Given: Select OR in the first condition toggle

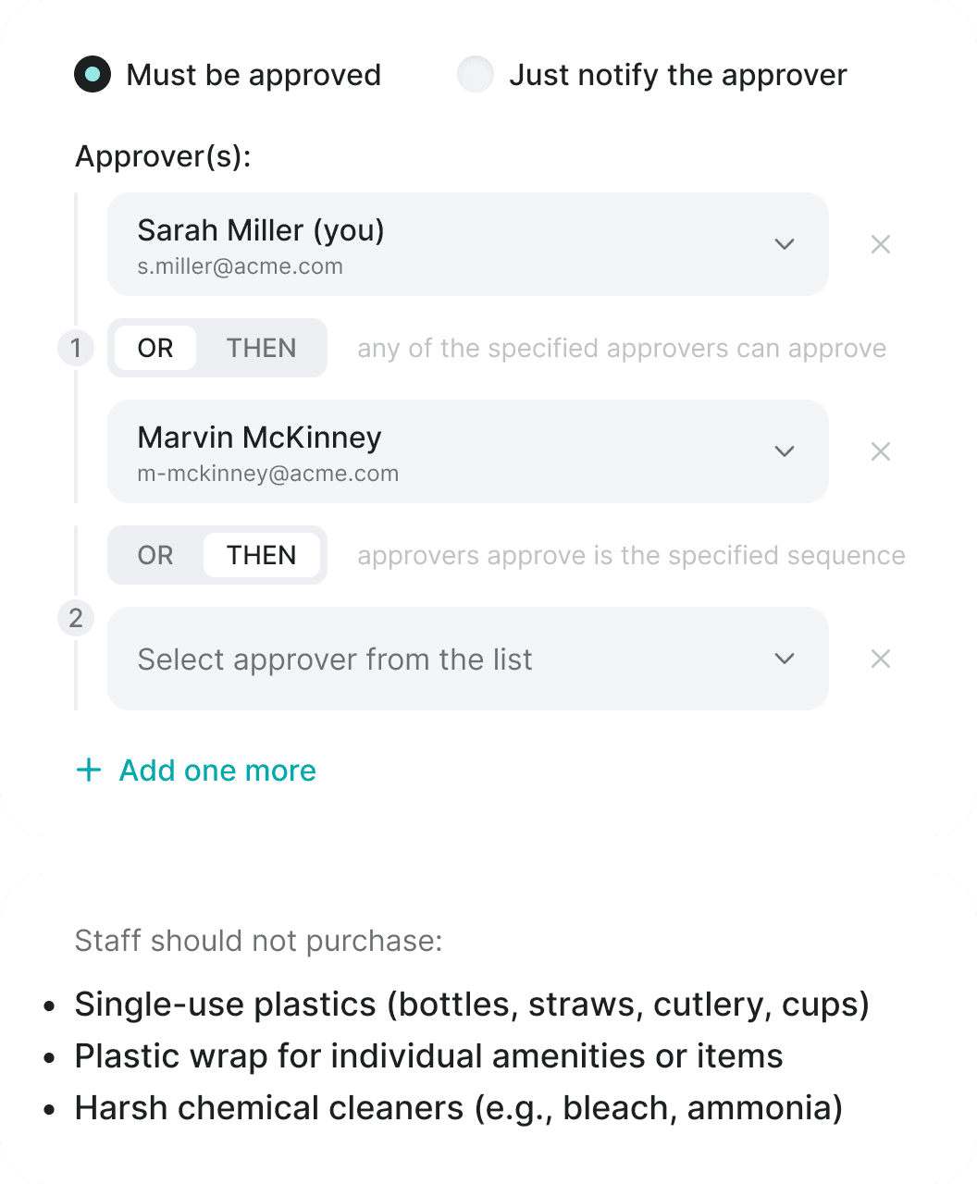Looking at the screenshot, I should pos(155,349).
